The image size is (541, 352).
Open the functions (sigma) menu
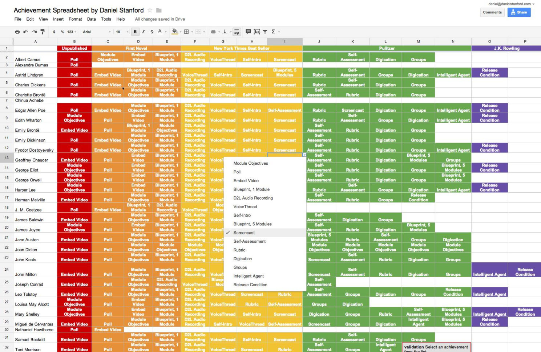pos(274,32)
